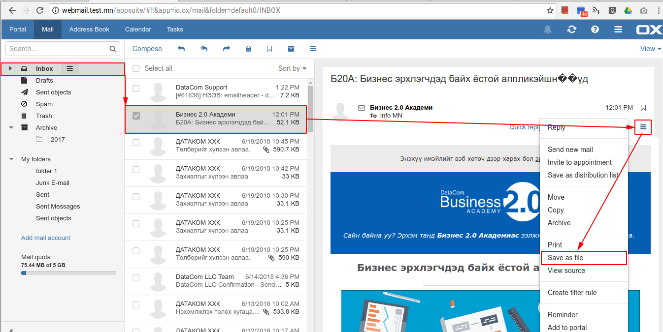This screenshot has height=332, width=663.
Task: Click the sender name Бизнес 2.0 Академи
Action: pos(401,107)
